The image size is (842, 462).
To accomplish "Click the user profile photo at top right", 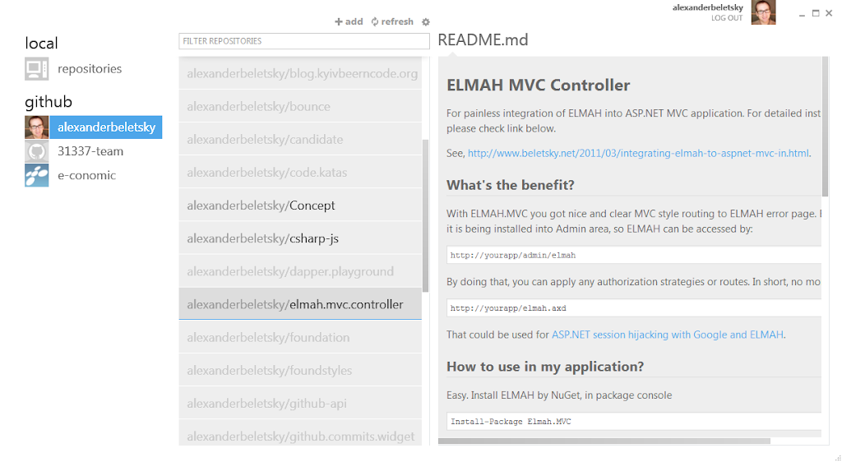I will pyautogui.click(x=763, y=12).
